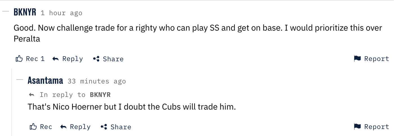Image resolution: width=400 pixels, height=136 pixels.
Task: Click the "1 hour ago" timestamp
Action: 61,13
